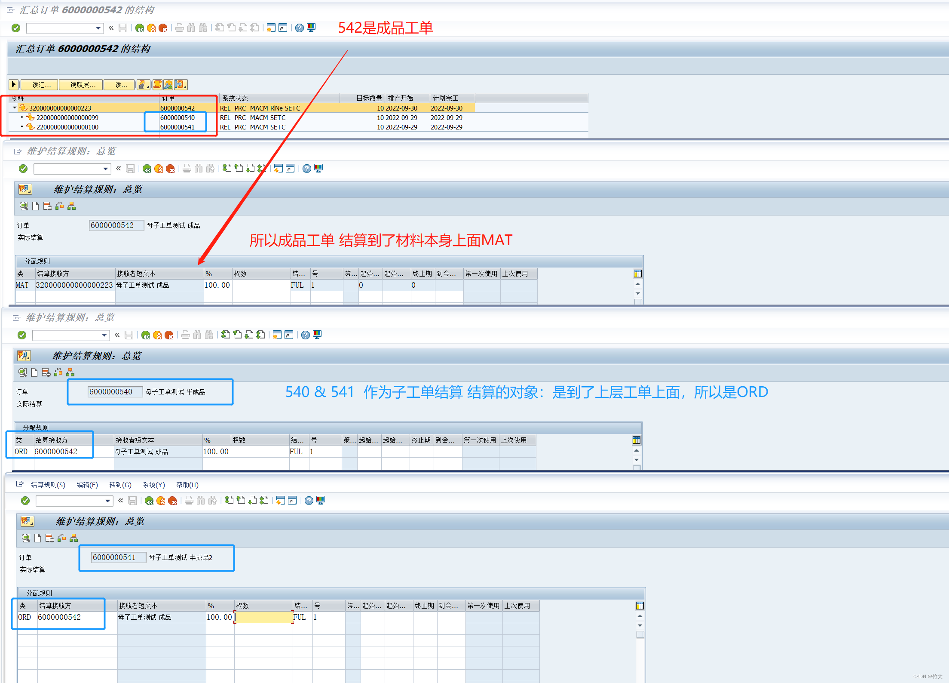Image resolution: width=949 pixels, height=683 pixels.
Task: Open the command field dropdown in top toolbar
Action: (98, 28)
